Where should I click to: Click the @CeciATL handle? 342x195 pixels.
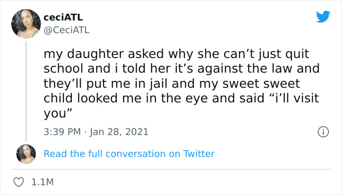(66, 30)
